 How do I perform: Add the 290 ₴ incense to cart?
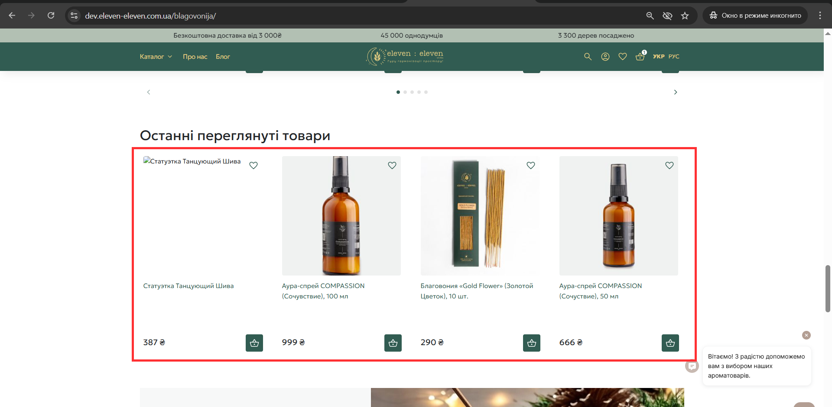(x=532, y=343)
